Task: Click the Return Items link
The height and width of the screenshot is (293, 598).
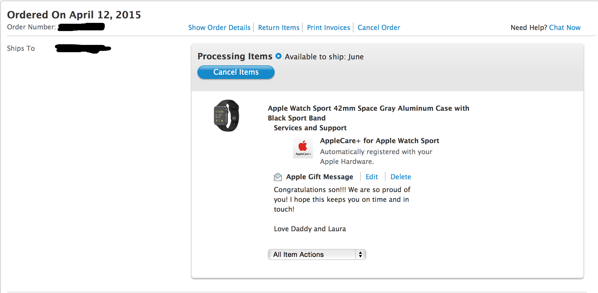Action: point(279,28)
